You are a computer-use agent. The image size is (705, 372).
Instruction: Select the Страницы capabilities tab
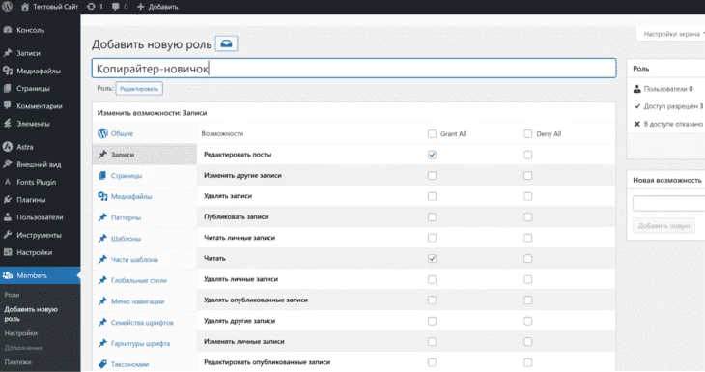[144, 176]
